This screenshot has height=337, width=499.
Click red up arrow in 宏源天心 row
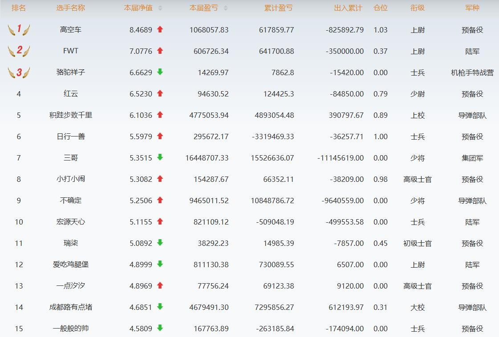pos(160,221)
